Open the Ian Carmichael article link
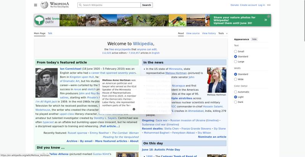 71,69
